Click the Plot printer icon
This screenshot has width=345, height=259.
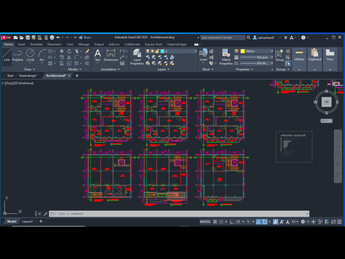52,37
